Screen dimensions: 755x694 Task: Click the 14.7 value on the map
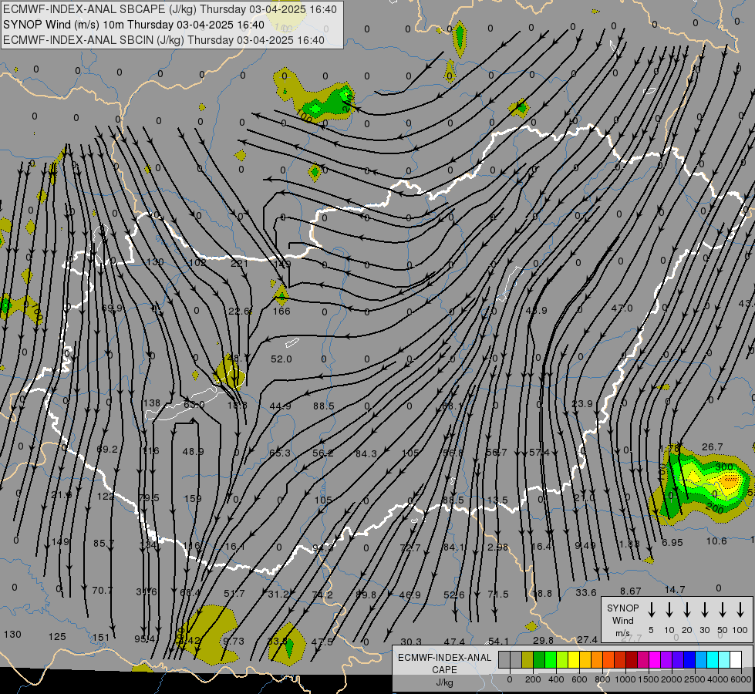point(675,589)
